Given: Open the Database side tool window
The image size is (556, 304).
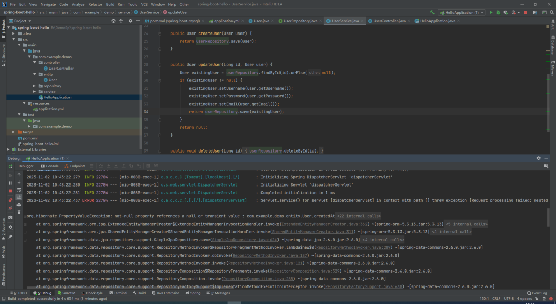Looking at the screenshot, I should (552, 44).
